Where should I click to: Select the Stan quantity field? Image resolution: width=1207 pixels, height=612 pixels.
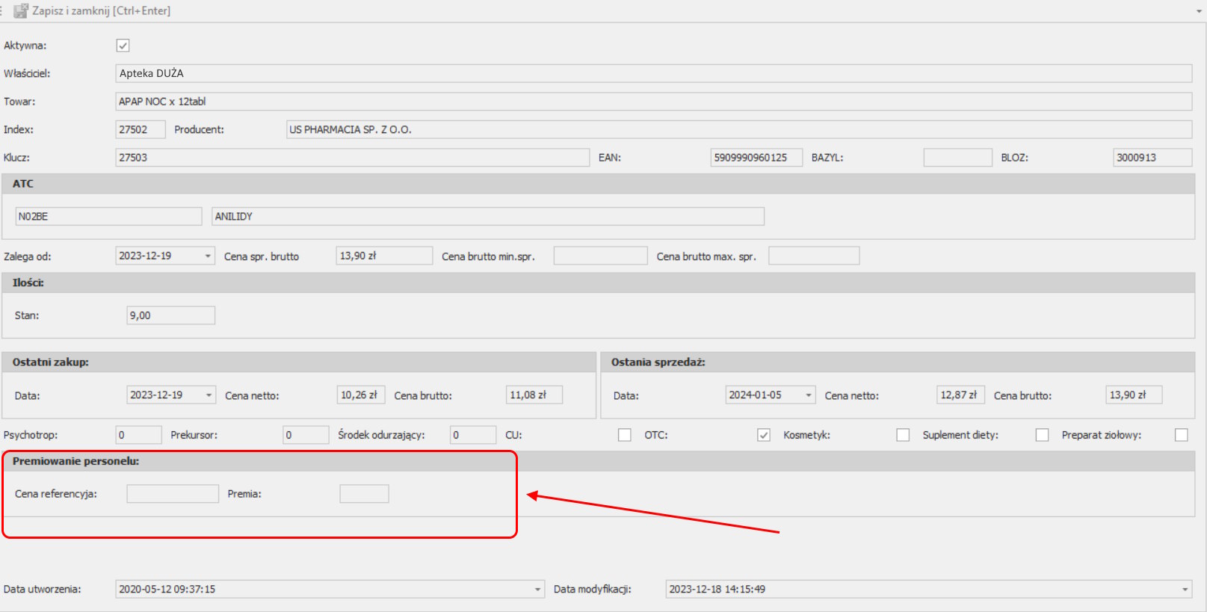[170, 315]
